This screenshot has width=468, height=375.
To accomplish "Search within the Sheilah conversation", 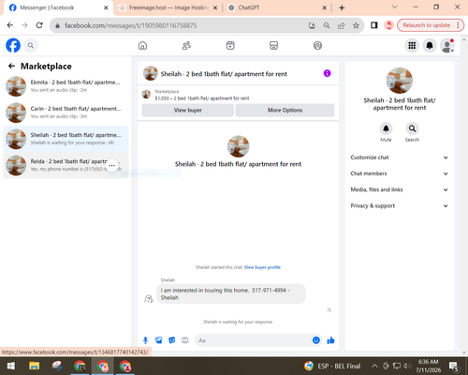I will [x=412, y=128].
